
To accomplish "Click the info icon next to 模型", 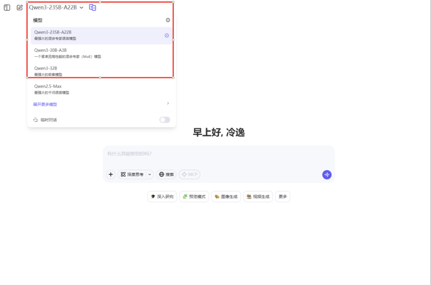I will [x=168, y=20].
